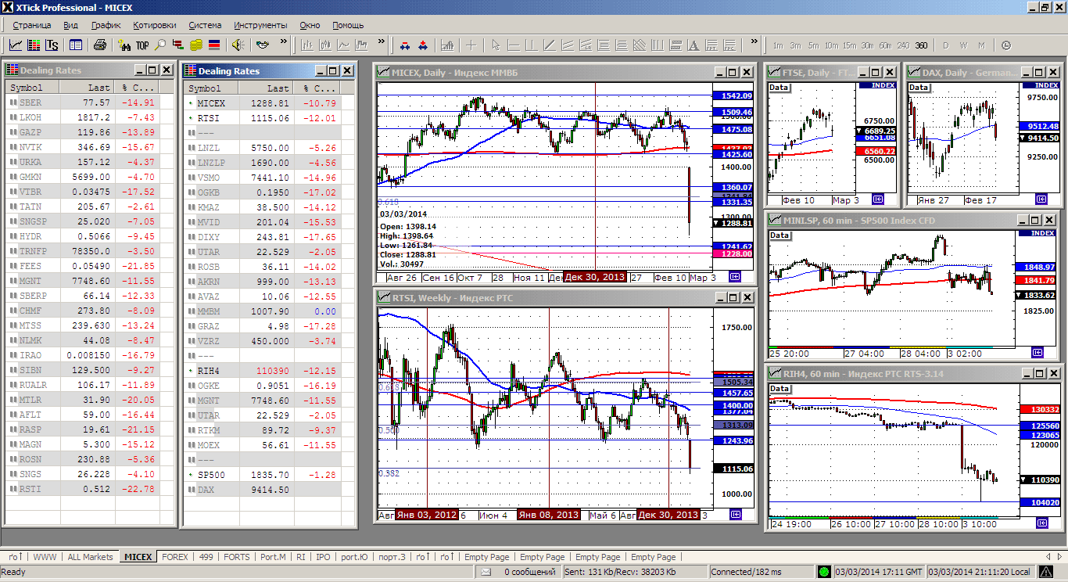Expand drawing tools toolbar overflow chevron
Screen dimensions: 1068x582
754,42
